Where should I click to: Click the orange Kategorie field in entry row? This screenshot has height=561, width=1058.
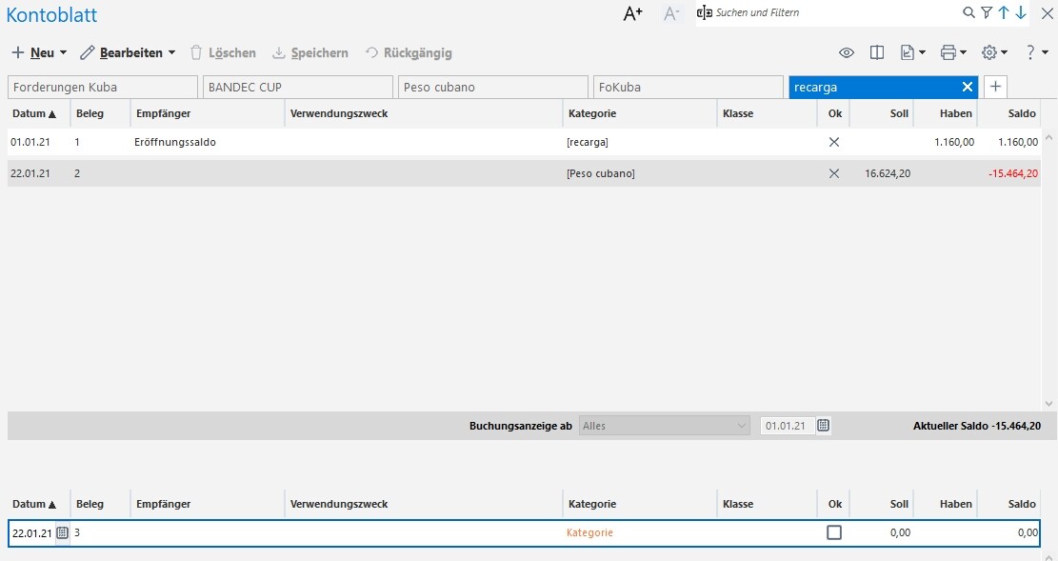tap(589, 532)
